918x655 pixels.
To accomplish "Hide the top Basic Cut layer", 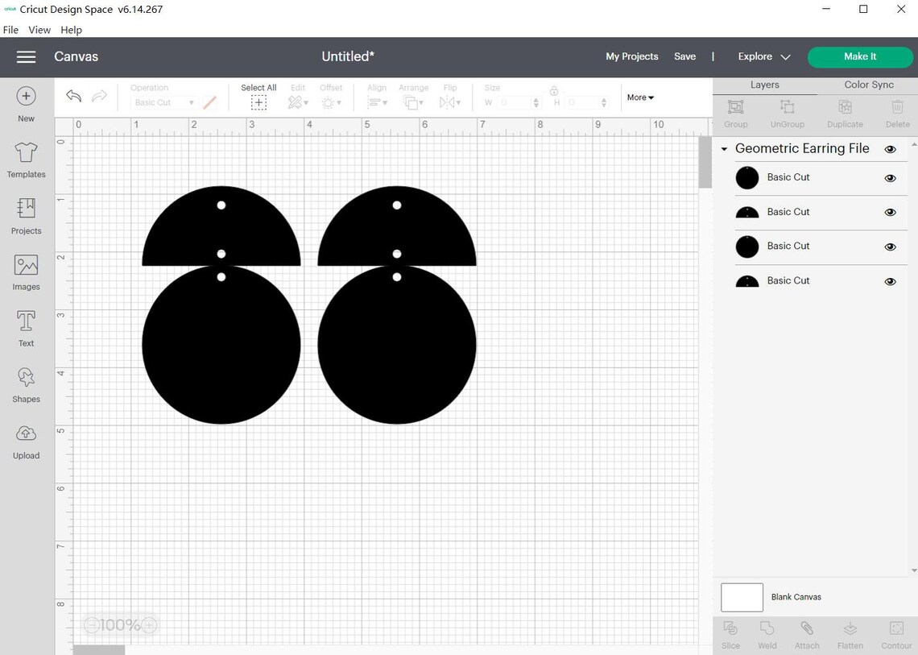I will pyautogui.click(x=890, y=178).
